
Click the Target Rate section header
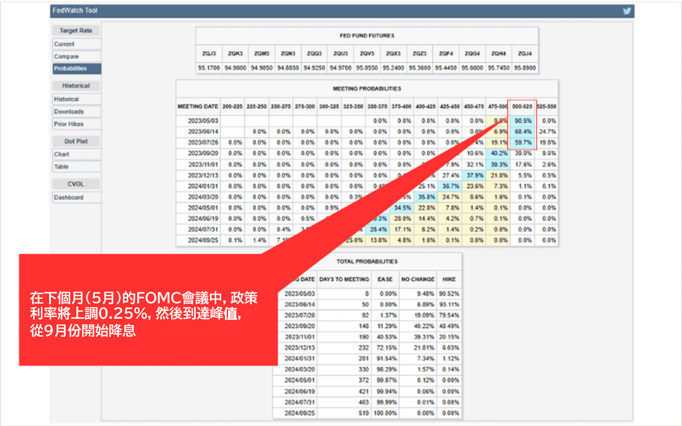[76, 31]
